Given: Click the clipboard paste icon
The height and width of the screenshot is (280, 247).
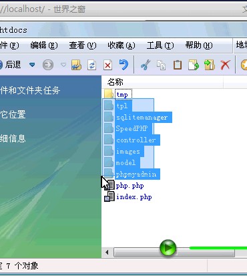Looking at the screenshot, I should pos(178,65).
